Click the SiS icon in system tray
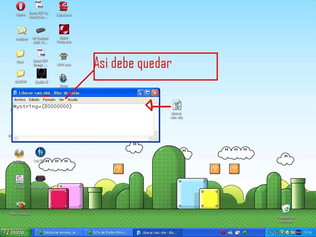The image size is (316, 237). pyautogui.click(x=293, y=232)
